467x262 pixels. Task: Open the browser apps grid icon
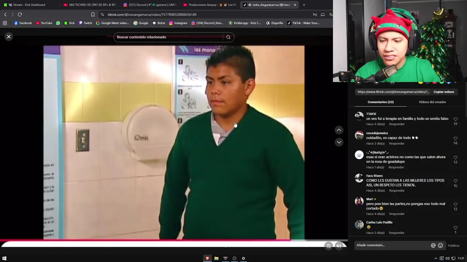(5, 23)
